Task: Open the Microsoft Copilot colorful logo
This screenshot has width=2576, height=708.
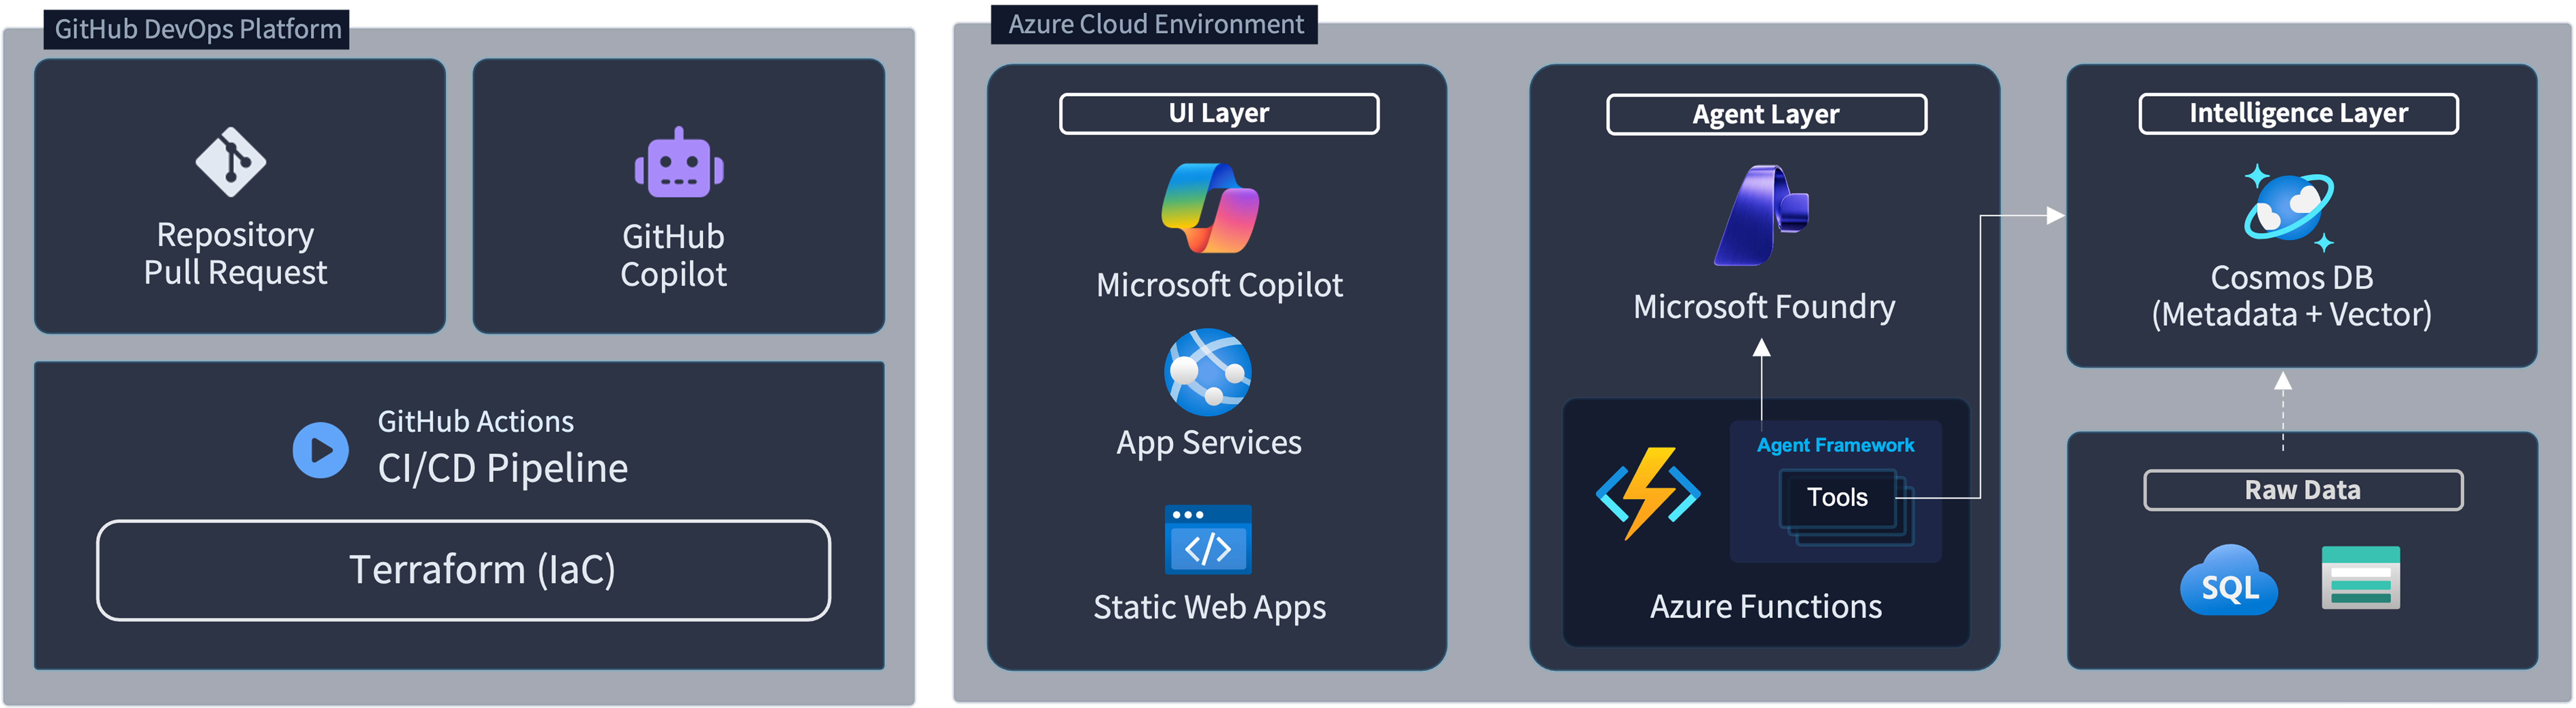Action: coord(1210,208)
